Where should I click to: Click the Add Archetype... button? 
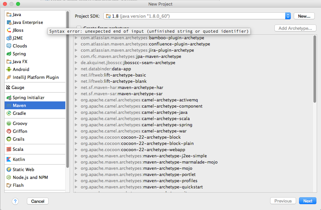pos(295,28)
